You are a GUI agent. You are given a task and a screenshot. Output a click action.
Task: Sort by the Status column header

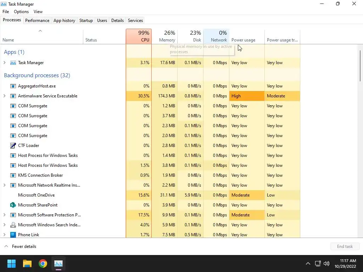[105, 36]
